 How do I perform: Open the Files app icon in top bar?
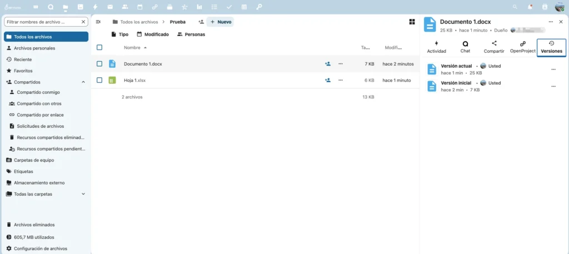pos(66,7)
